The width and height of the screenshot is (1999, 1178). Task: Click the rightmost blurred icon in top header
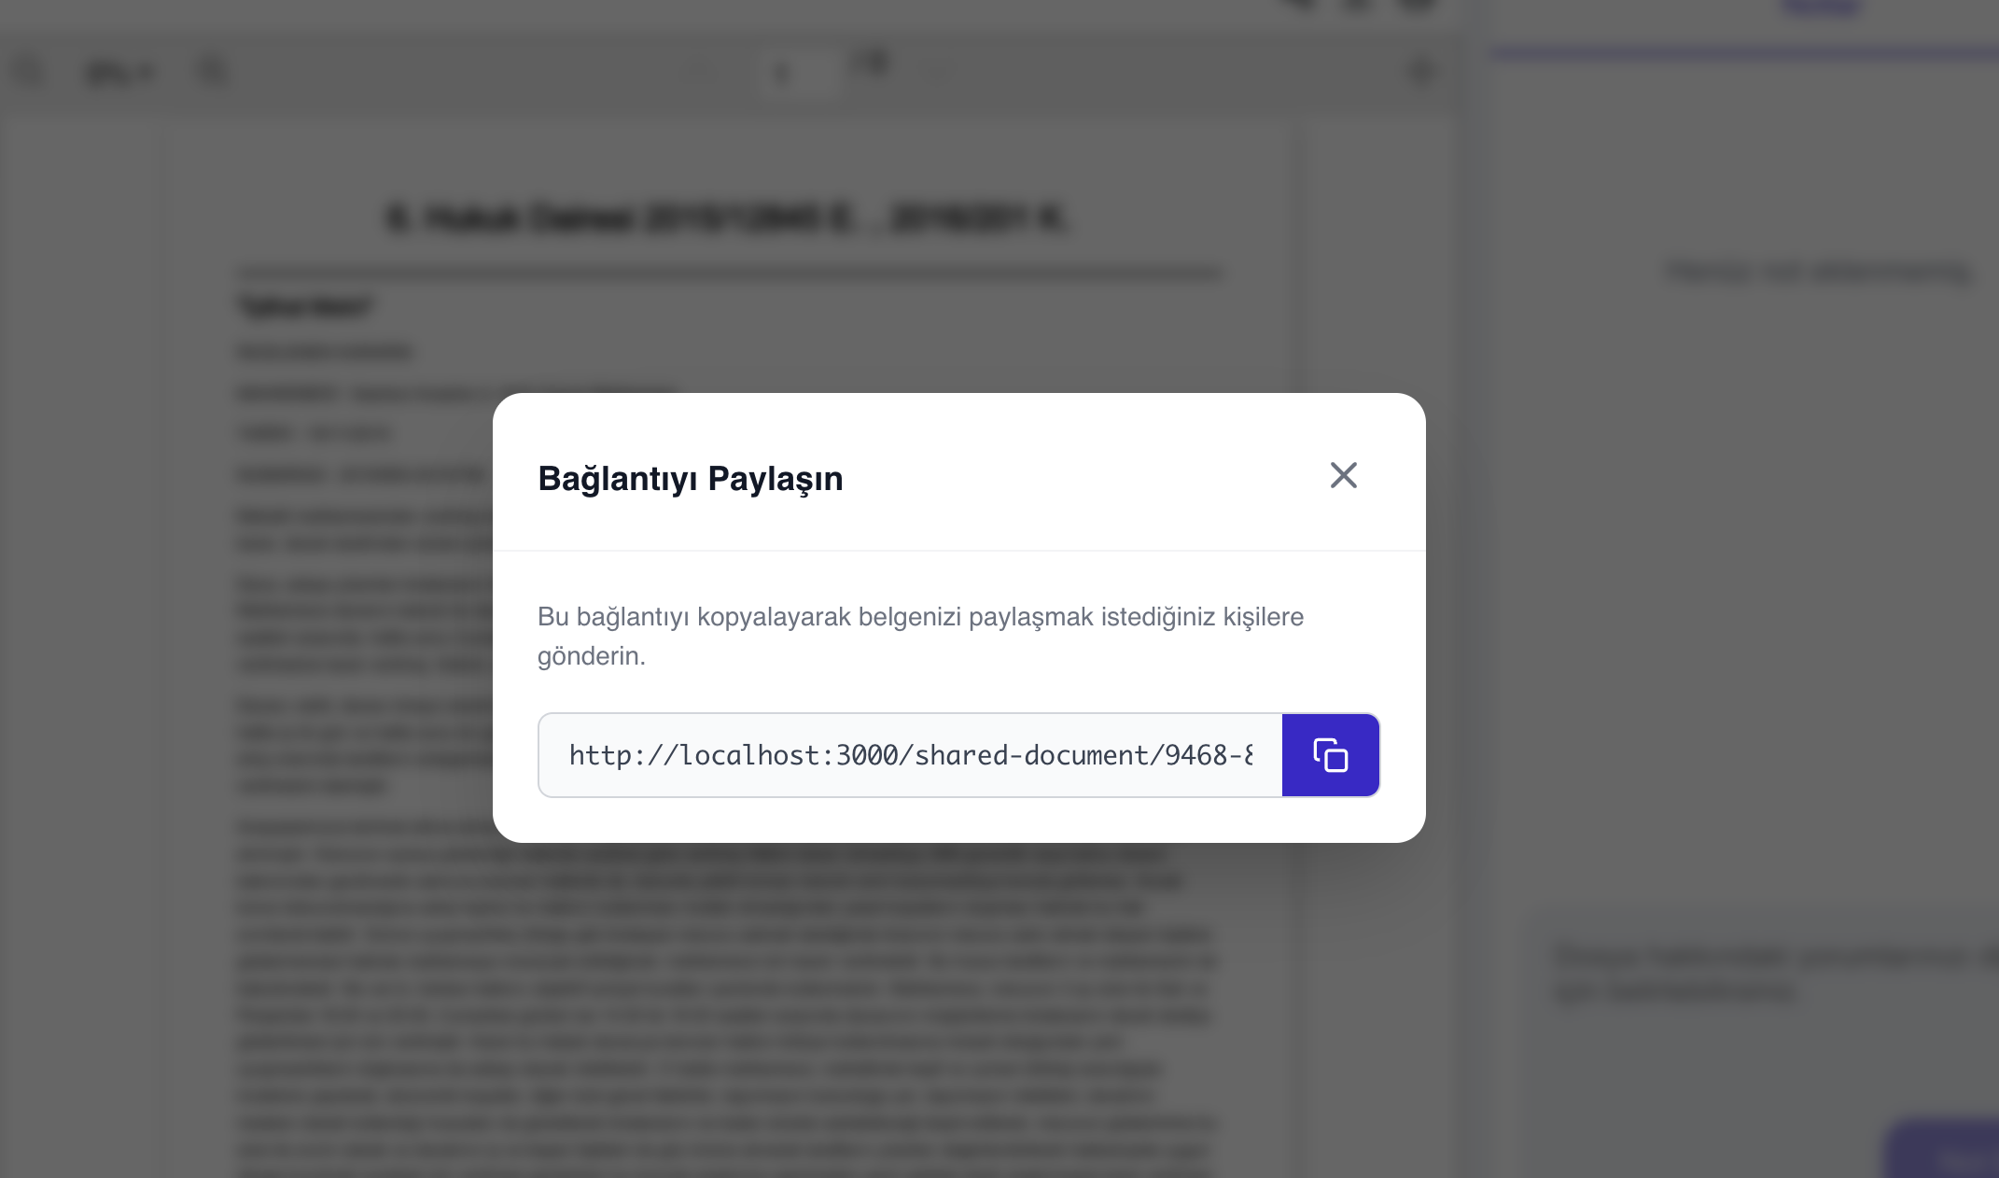[x=1418, y=6]
